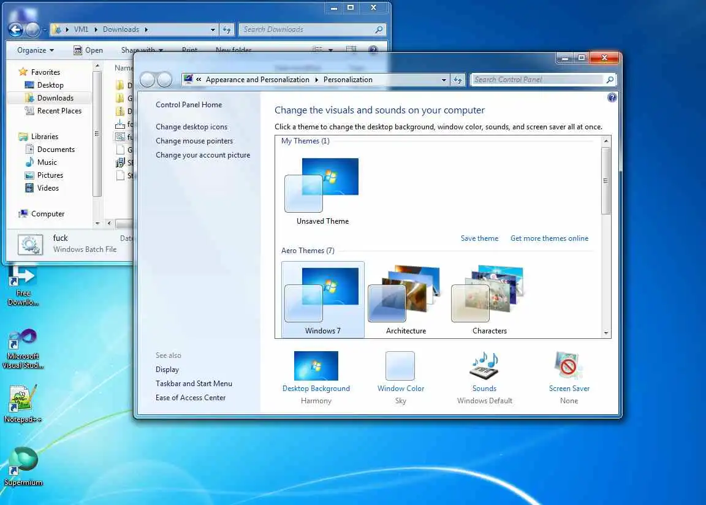Click arrow after VM1 in Explorer breadcrumb
The width and height of the screenshot is (706, 505).
point(96,29)
